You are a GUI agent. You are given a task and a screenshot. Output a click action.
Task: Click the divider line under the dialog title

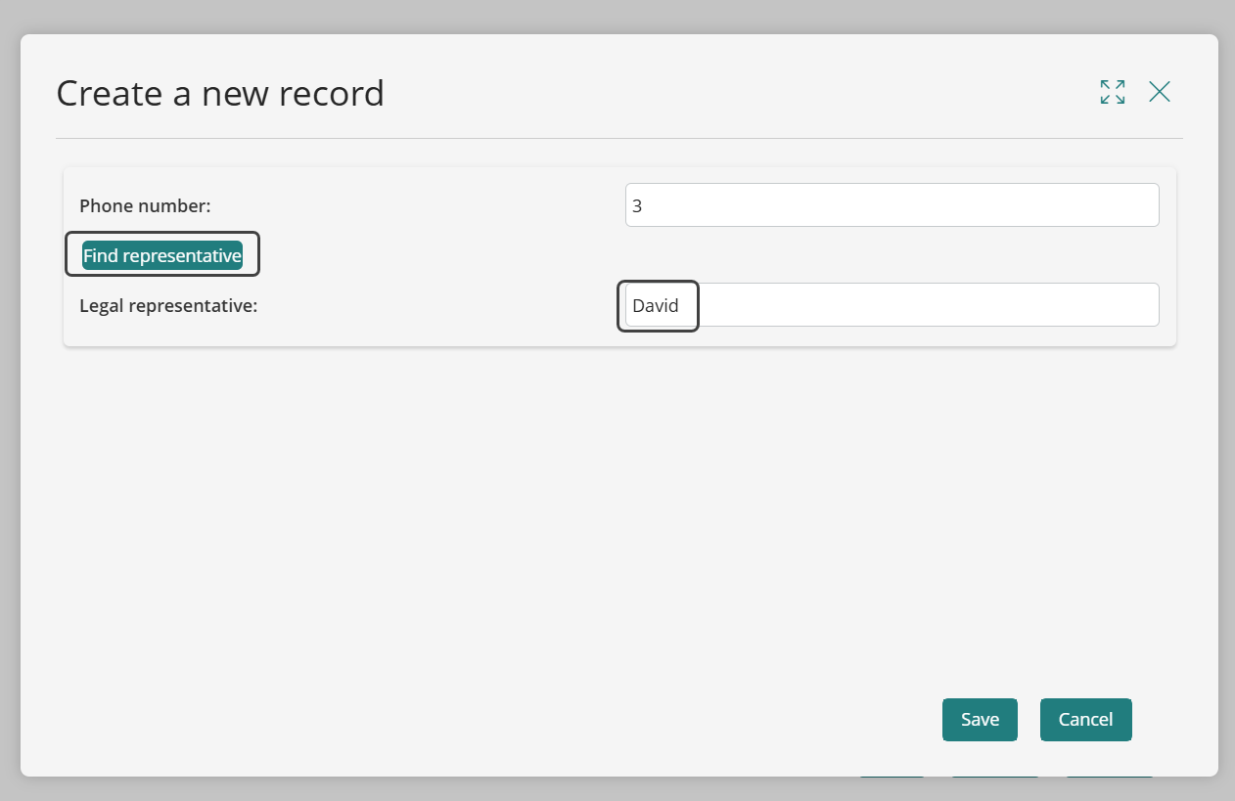point(618,138)
